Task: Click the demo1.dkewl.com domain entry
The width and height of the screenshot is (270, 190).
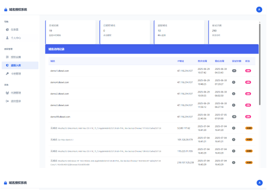Action: [59, 71]
